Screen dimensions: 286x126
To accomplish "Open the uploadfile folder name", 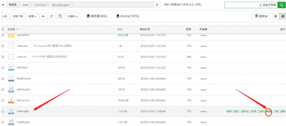I will 23,35.
